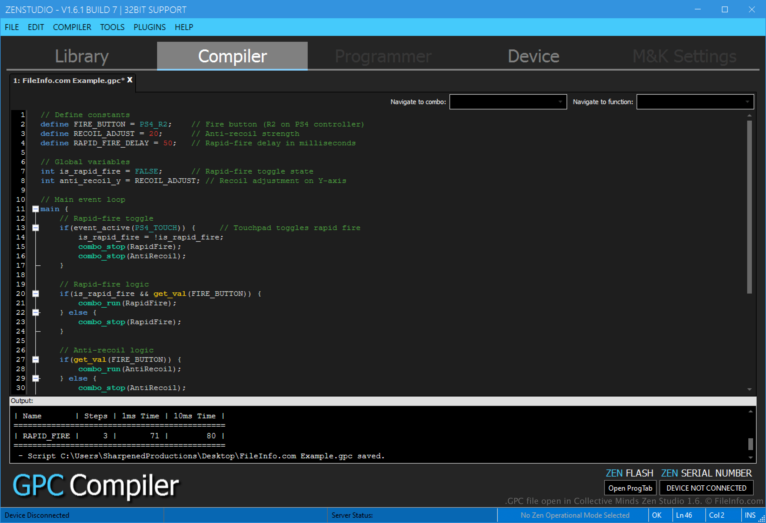Click combo_run(RapidFire) on line 21
This screenshot has width=766, height=523.
point(127,303)
